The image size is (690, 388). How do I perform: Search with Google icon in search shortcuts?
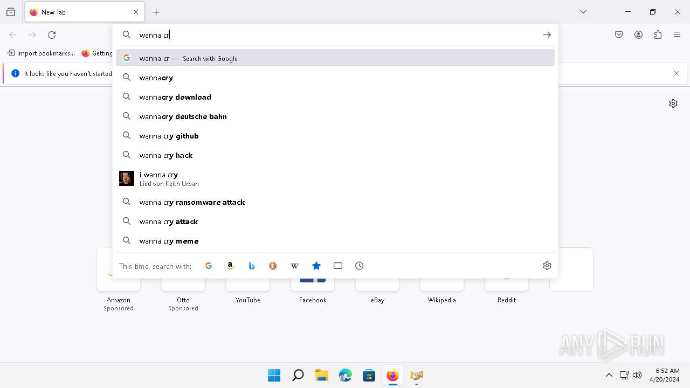[x=209, y=266]
